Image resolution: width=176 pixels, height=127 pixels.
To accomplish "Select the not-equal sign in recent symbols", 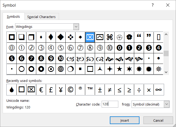I will [110, 90].
